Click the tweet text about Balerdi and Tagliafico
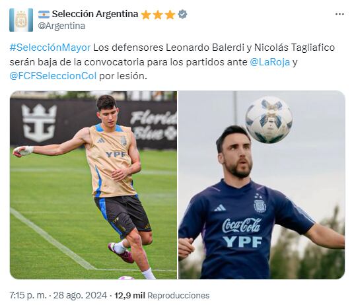Image resolution: width=354 pixels, height=305 pixels. [172, 62]
